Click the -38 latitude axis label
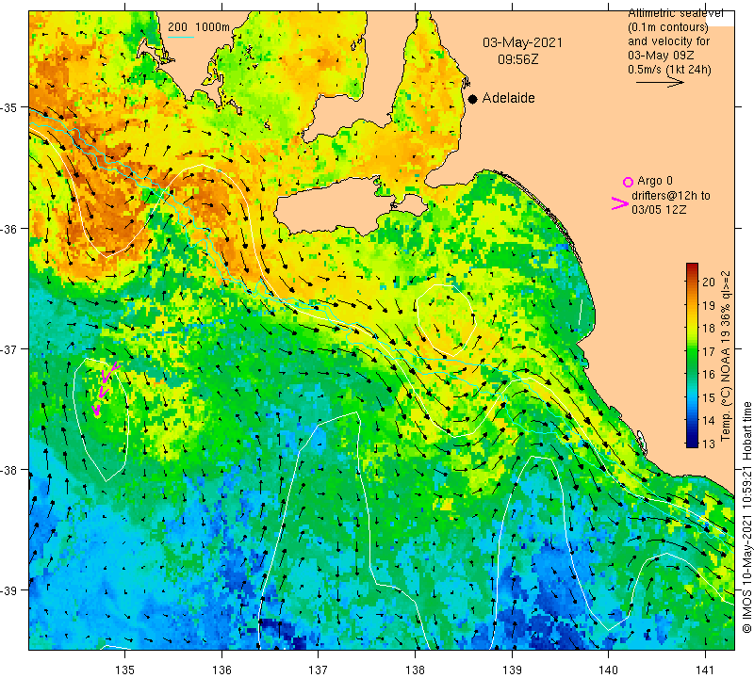 (9, 470)
